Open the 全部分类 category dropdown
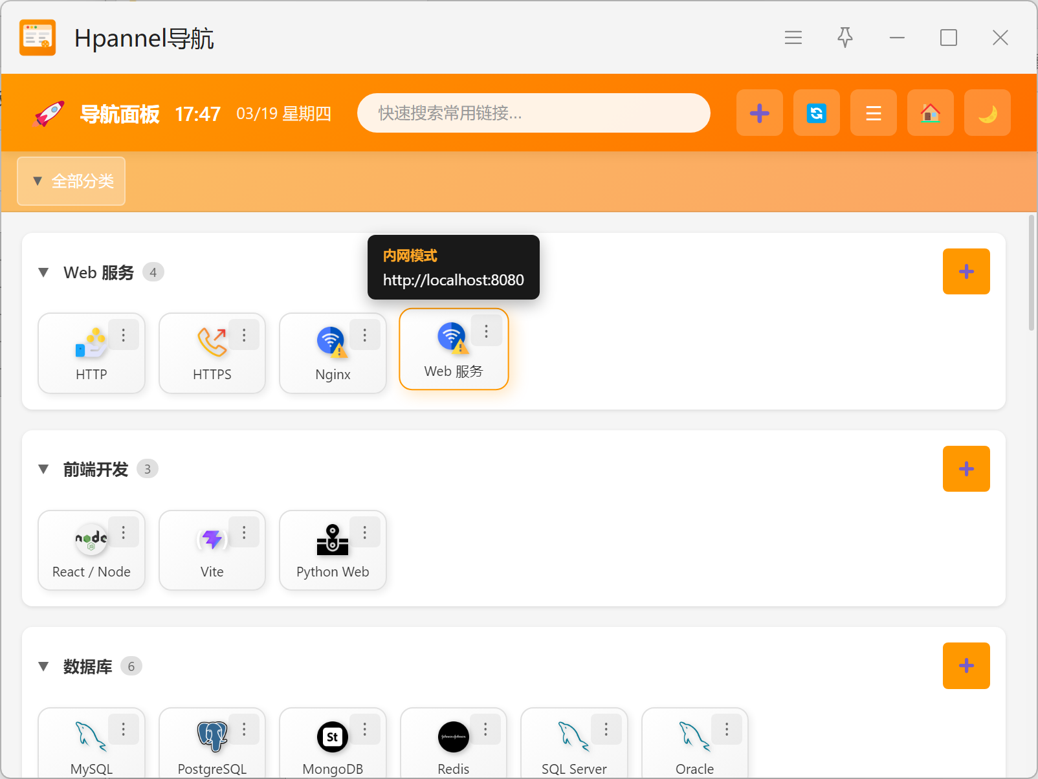1038x779 pixels. click(71, 181)
